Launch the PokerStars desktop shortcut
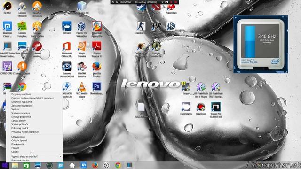Image resolution: width=301 pixels, height=169 pixels. (171, 8)
